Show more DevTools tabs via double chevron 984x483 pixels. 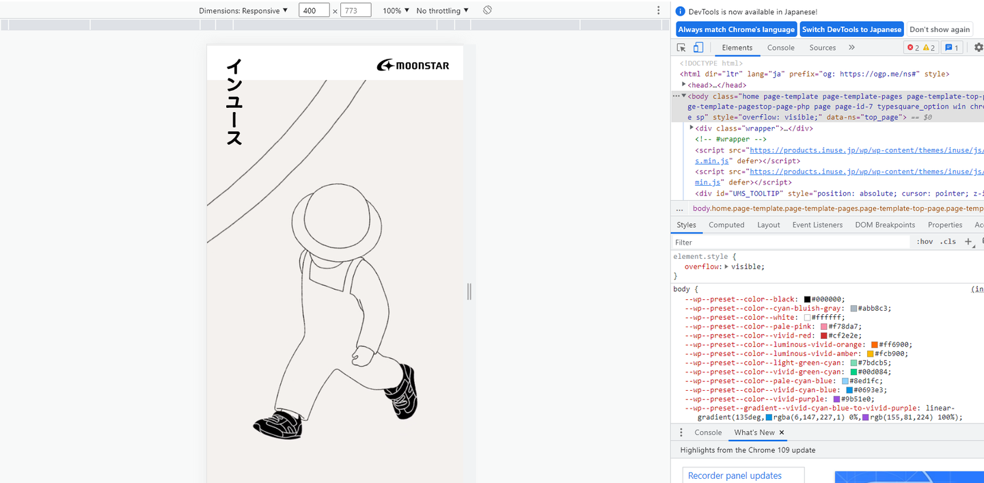pos(851,48)
